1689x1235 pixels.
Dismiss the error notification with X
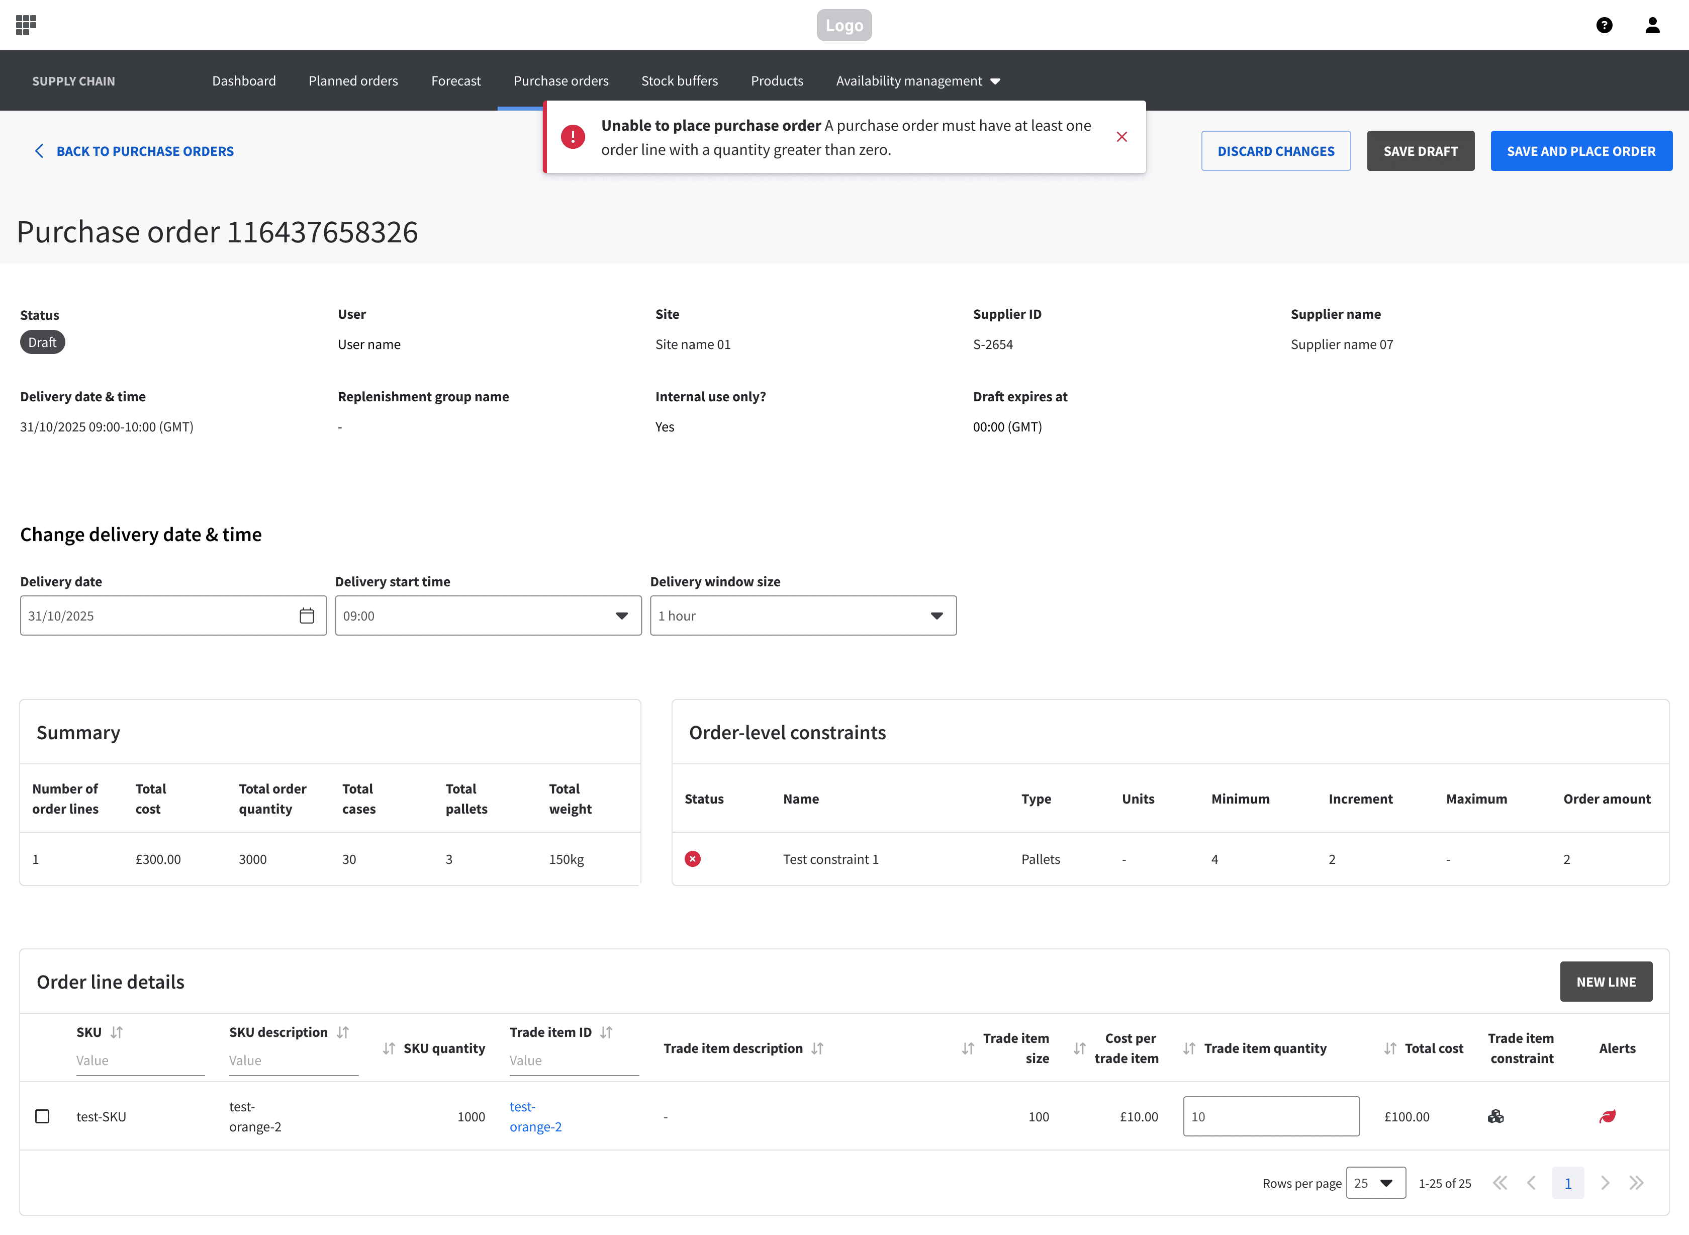1122,137
